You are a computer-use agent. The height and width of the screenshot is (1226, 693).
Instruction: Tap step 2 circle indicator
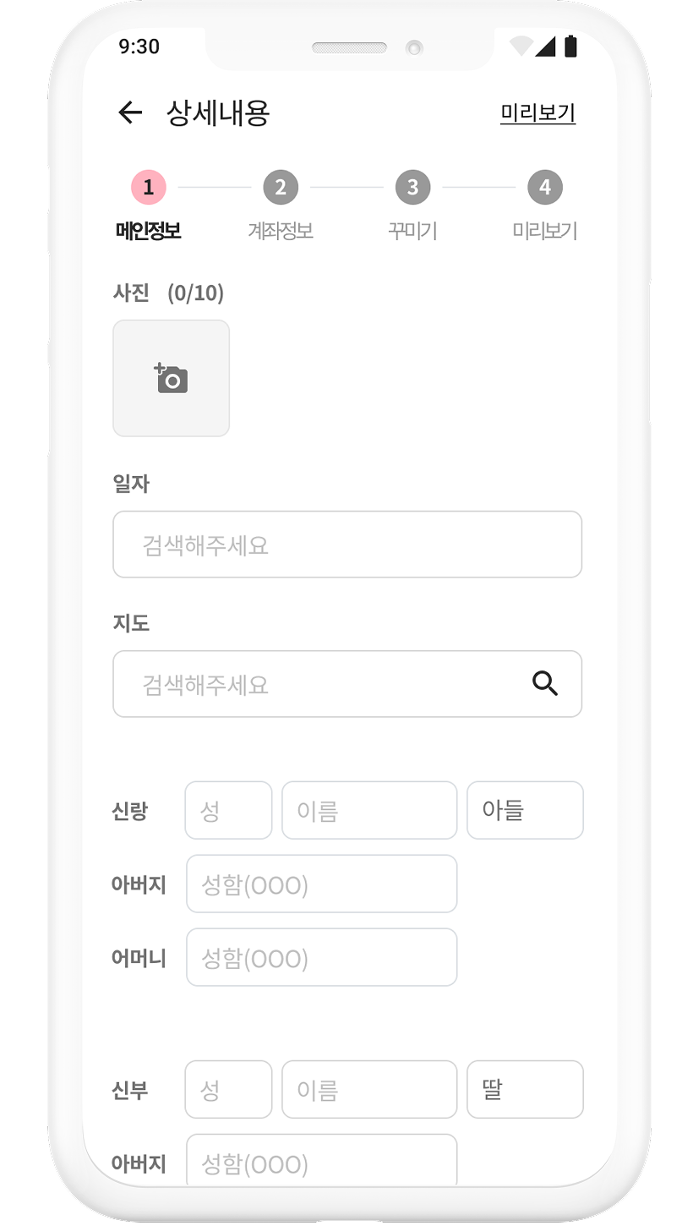pos(281,187)
